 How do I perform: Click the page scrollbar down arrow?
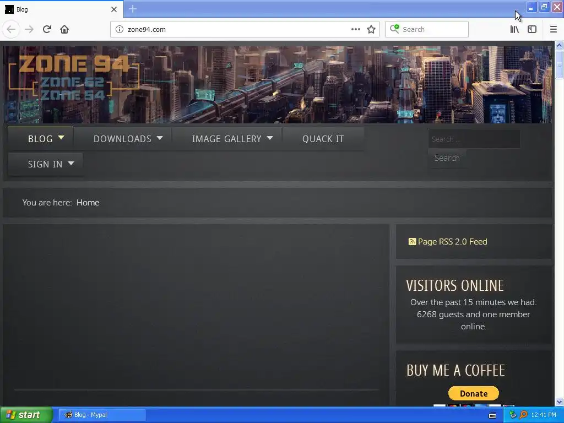559,402
